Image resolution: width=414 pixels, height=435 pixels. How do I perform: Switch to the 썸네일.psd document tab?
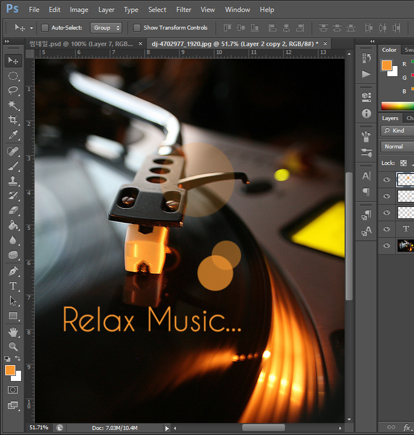coord(81,44)
